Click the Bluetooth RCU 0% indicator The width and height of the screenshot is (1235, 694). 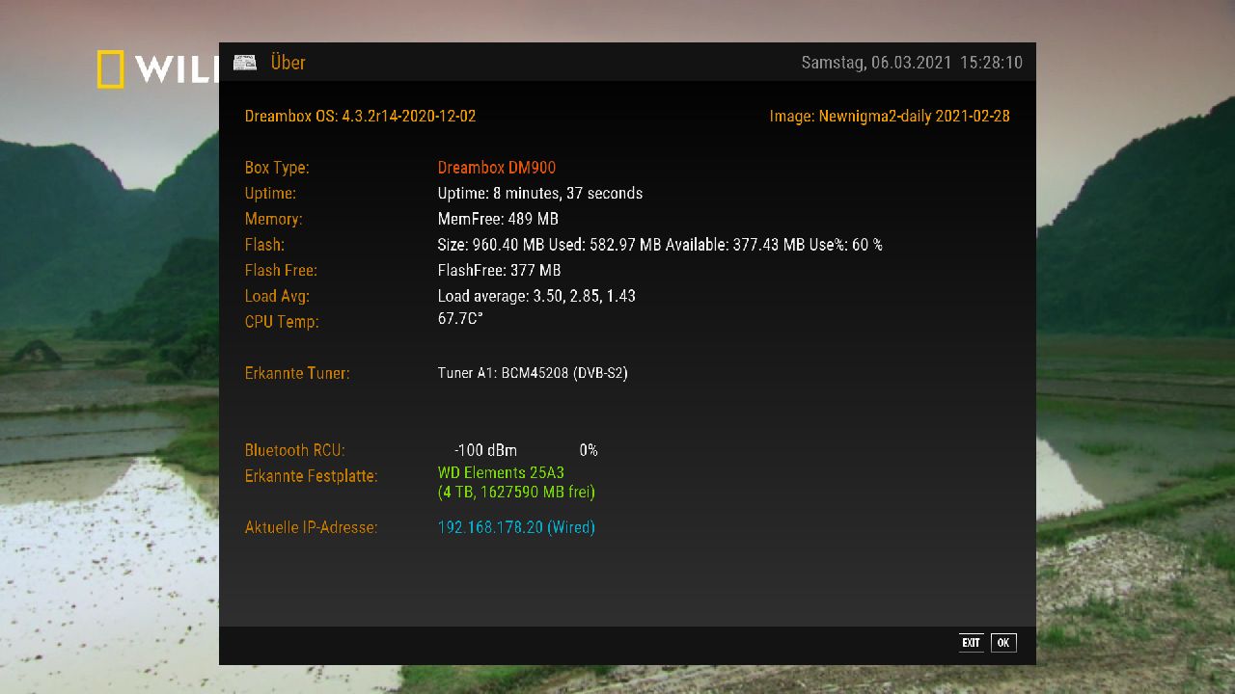coord(588,451)
